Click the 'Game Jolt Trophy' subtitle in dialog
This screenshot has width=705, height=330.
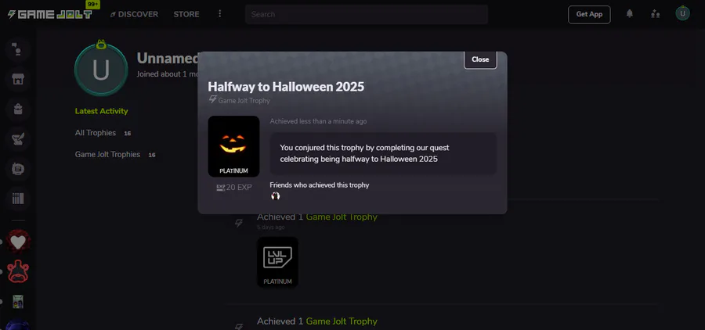(x=244, y=101)
